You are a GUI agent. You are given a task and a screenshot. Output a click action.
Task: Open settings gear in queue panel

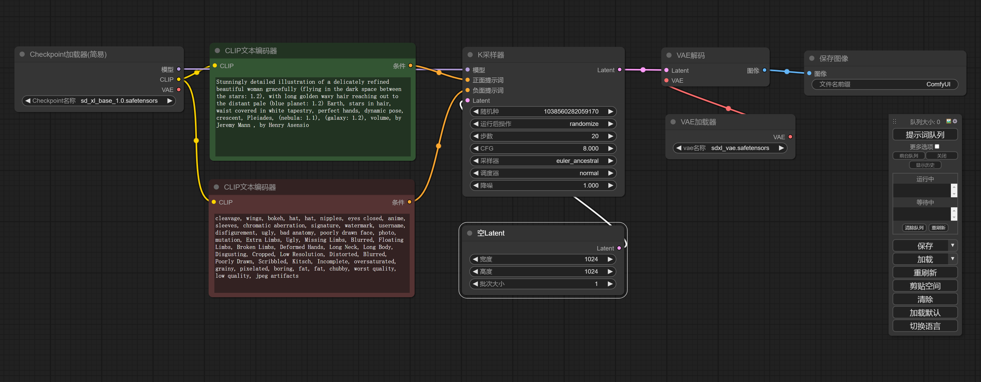pyautogui.click(x=955, y=121)
